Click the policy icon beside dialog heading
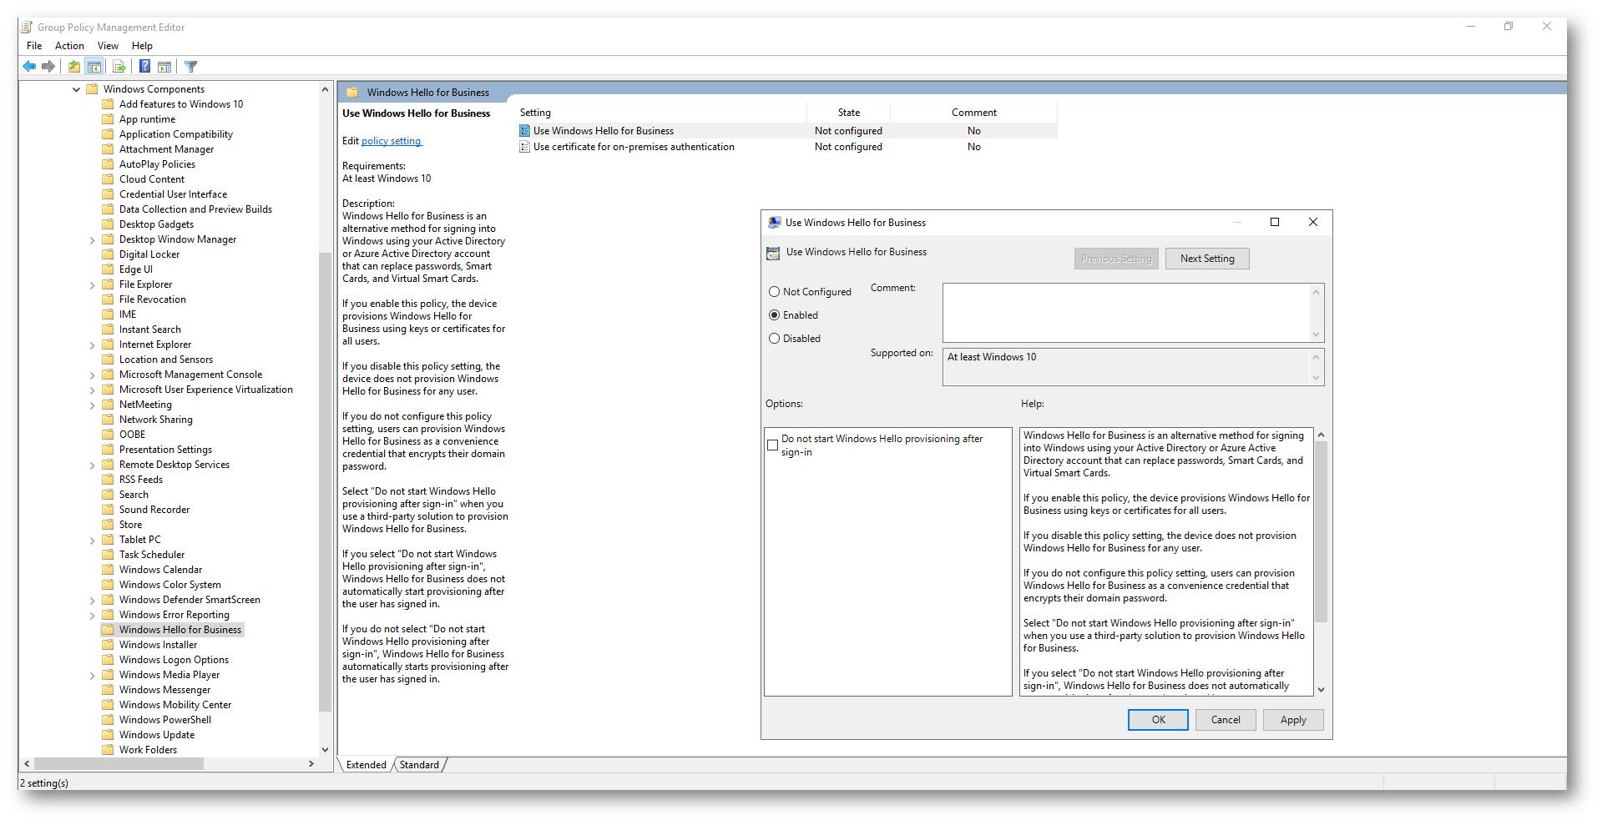The image size is (1602, 825). tap(773, 253)
